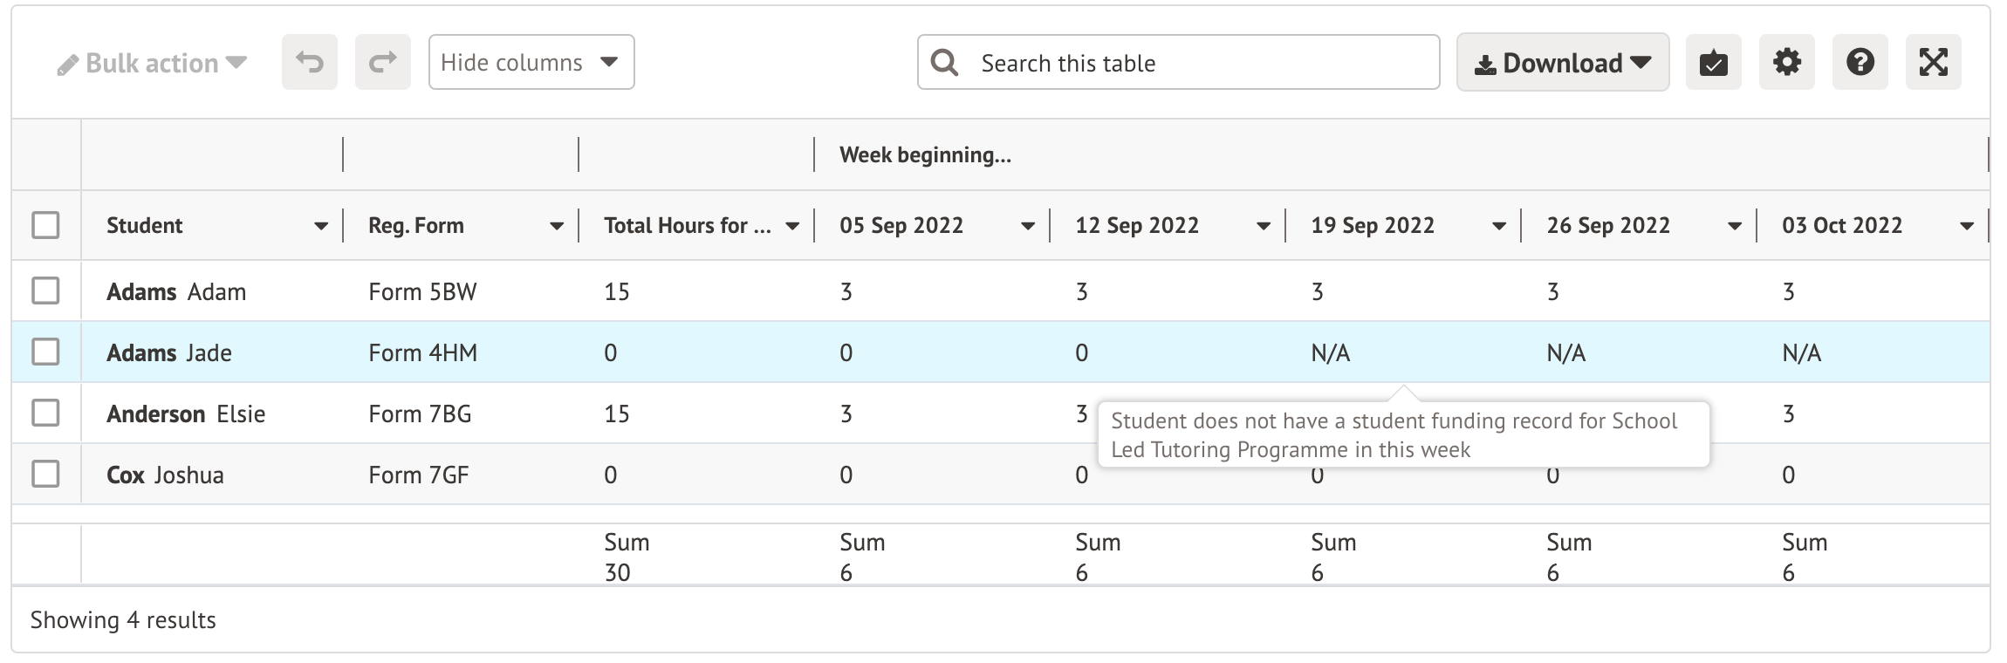2007x663 pixels.
Task: Open the Student column sort dropdown
Action: 321,226
